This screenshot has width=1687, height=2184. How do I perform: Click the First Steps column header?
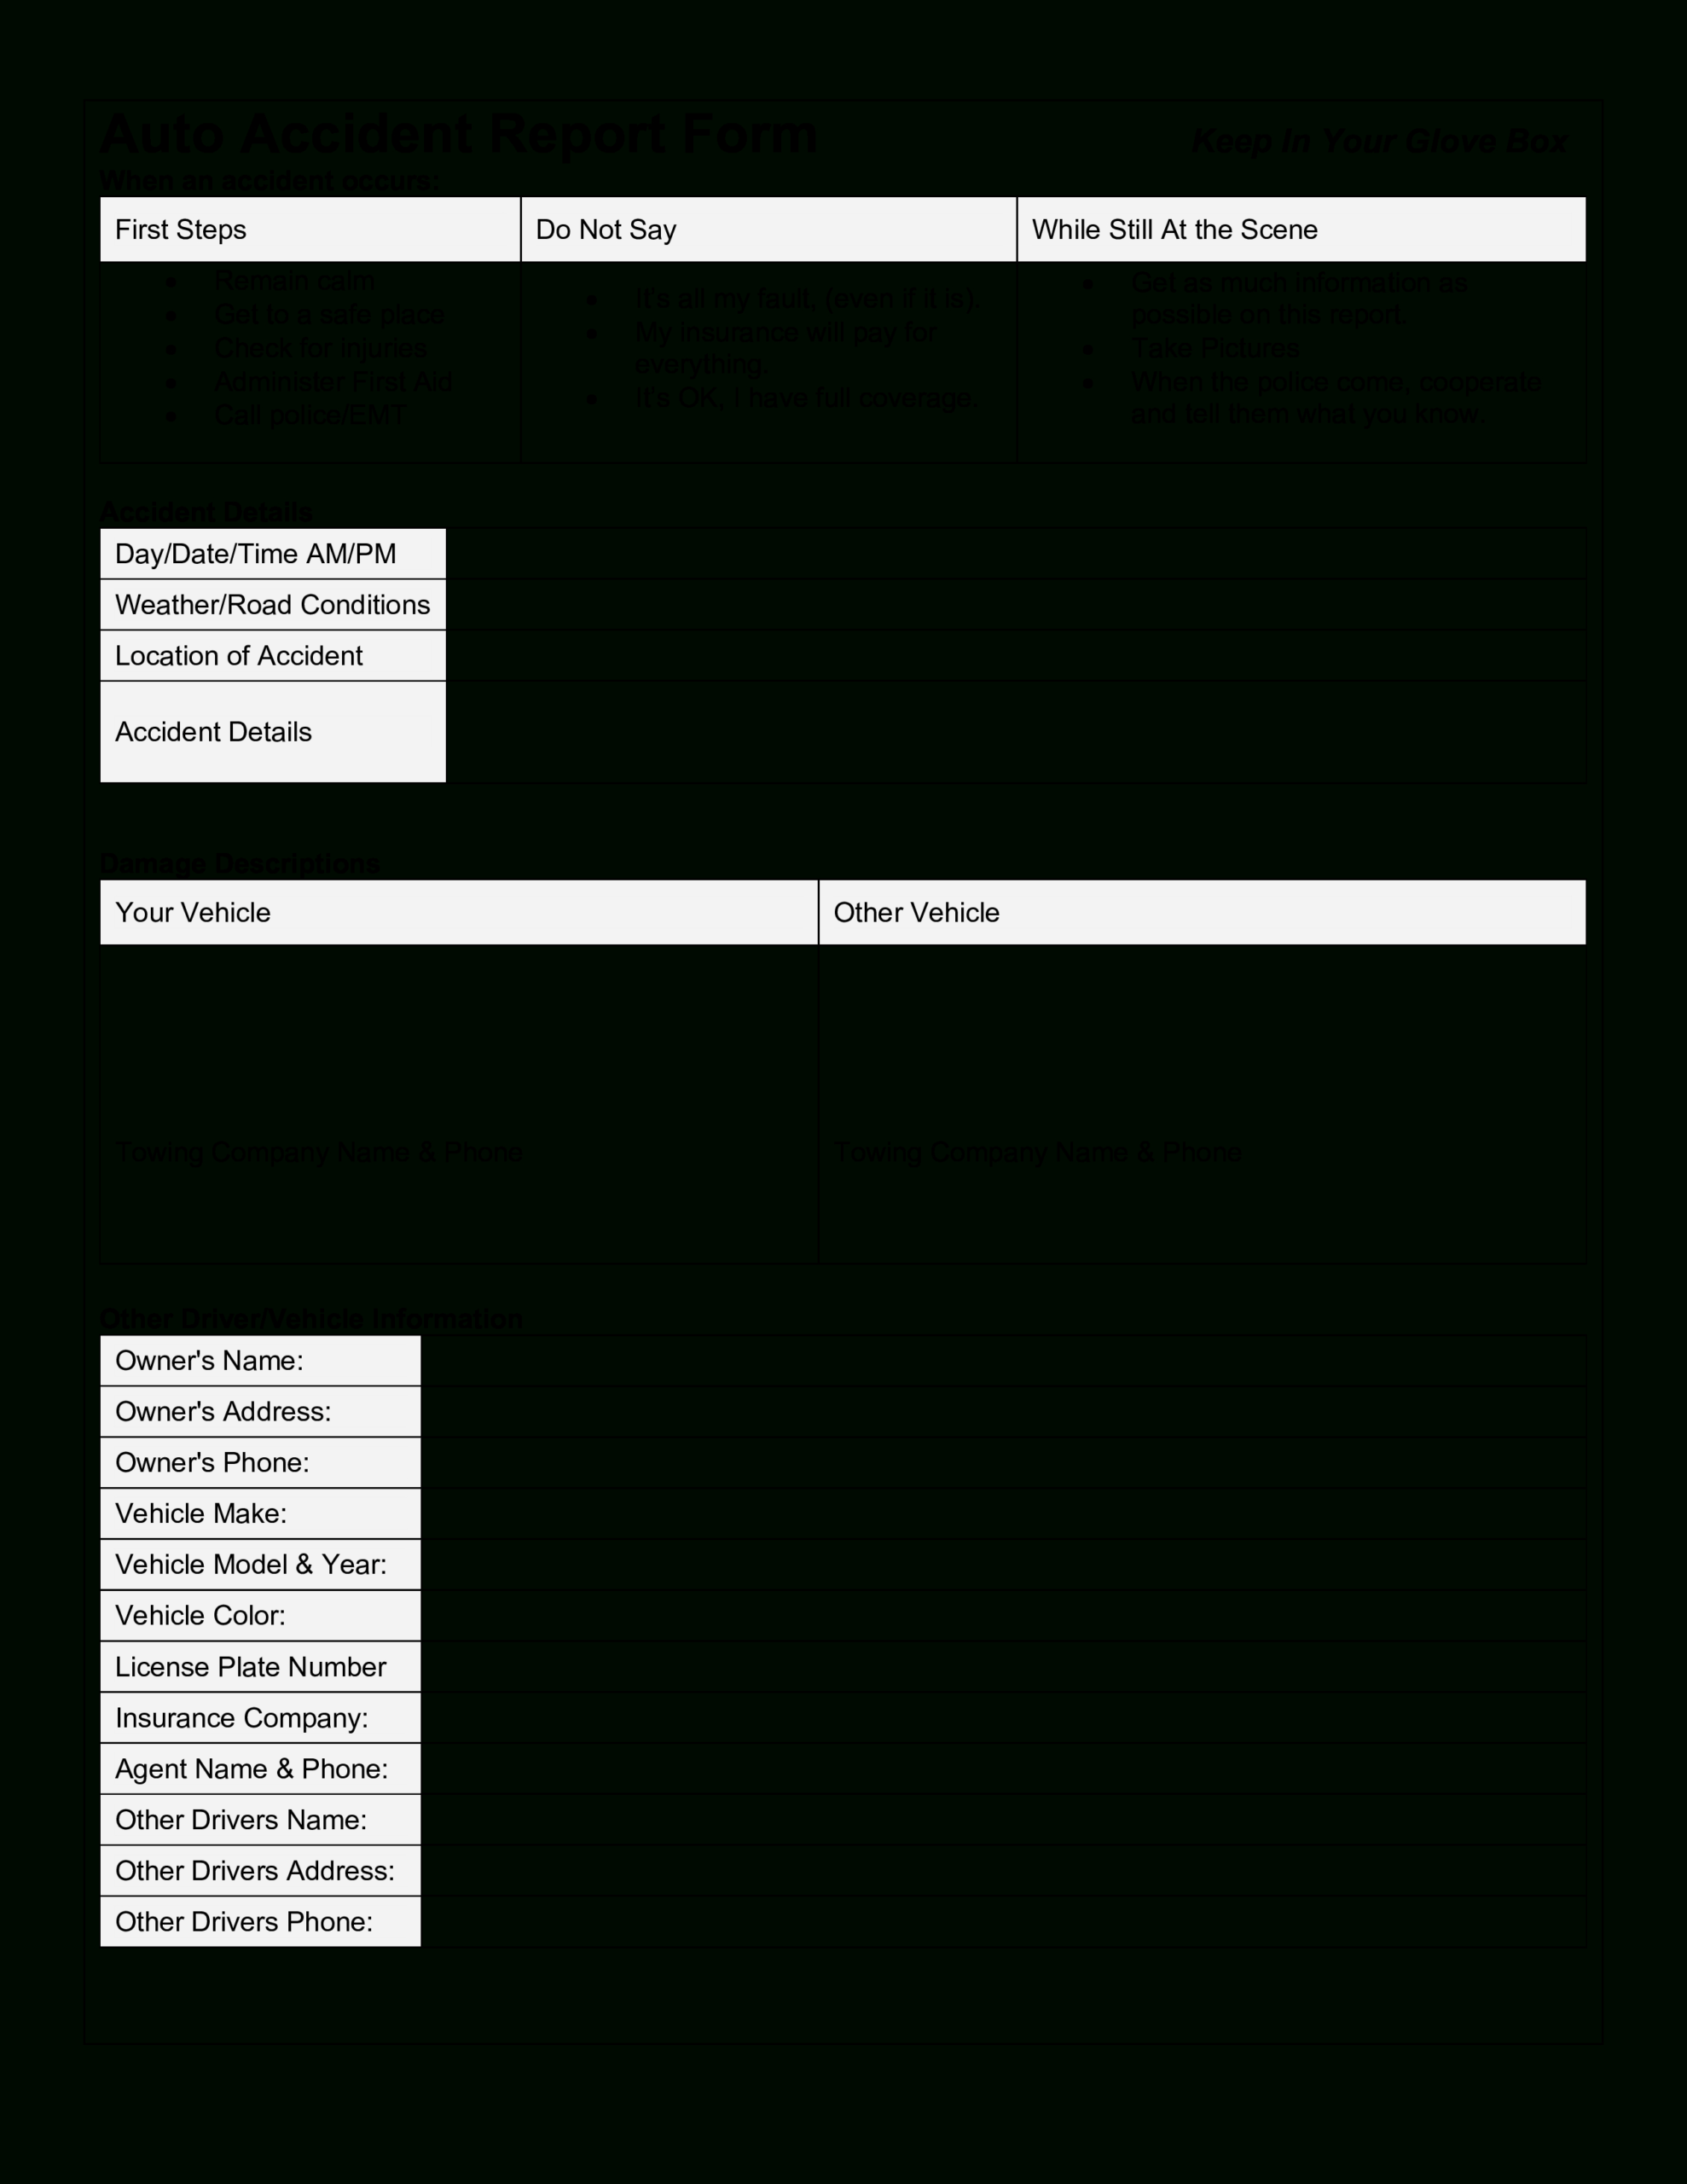point(310,227)
